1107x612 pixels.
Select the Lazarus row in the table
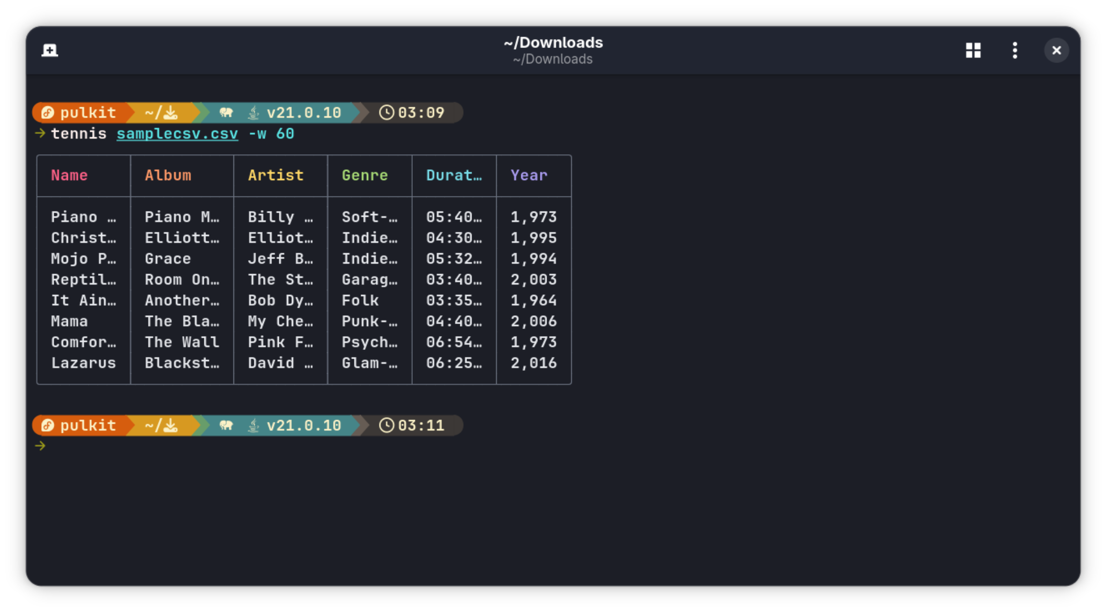(83, 362)
